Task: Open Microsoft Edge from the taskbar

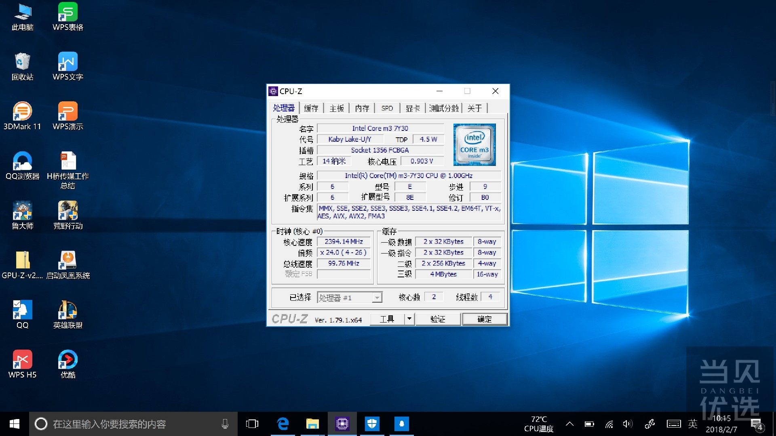Action: [283, 424]
